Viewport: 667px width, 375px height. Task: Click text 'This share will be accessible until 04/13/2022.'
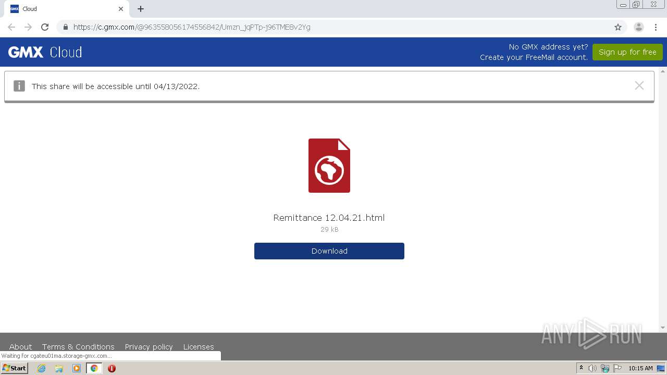click(x=116, y=86)
